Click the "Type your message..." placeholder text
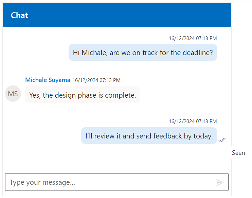Image resolution: width=252 pixels, height=198 pixels. pyautogui.click(x=42, y=182)
